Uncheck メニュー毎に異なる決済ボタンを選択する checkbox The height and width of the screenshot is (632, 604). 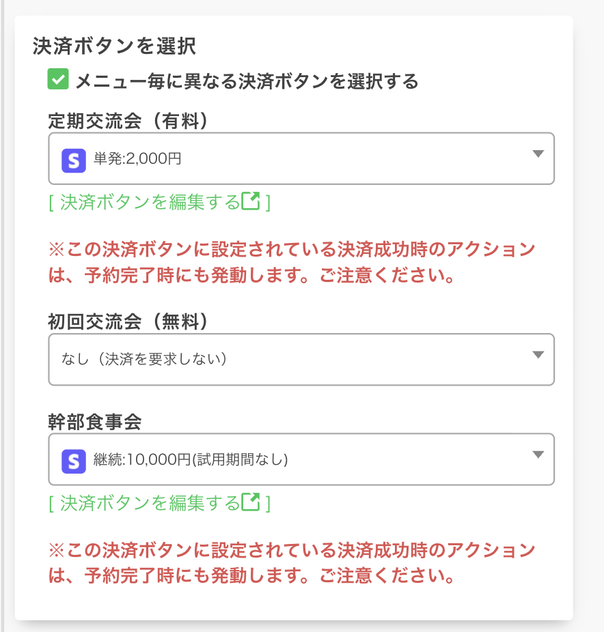(58, 79)
